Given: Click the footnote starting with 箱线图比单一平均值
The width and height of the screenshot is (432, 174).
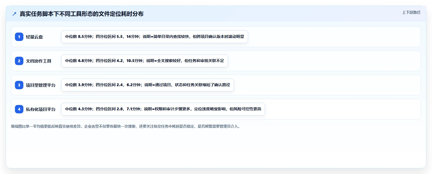Looking at the screenshot, I should pos(126,126).
